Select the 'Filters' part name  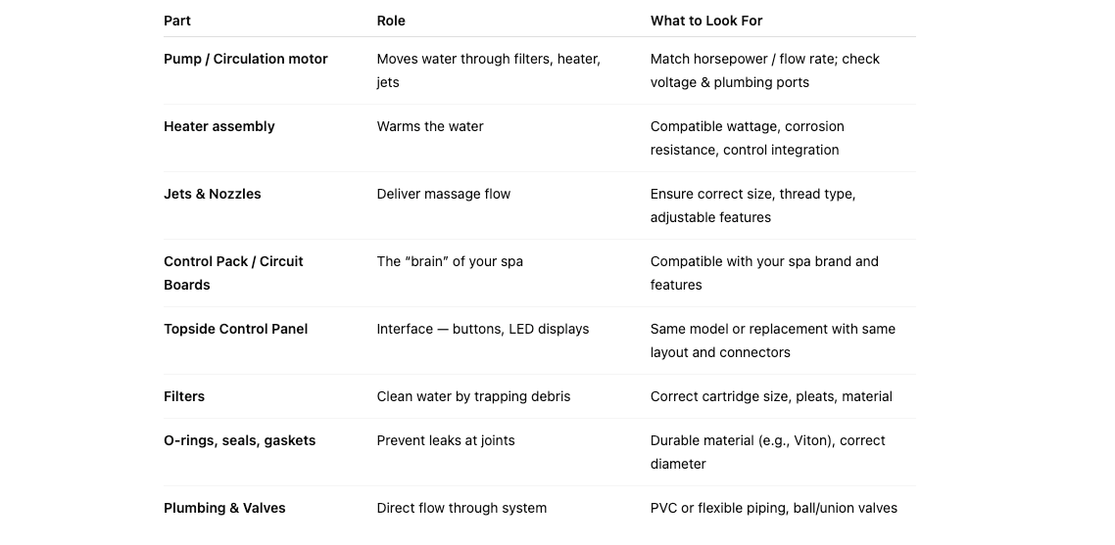pos(184,396)
